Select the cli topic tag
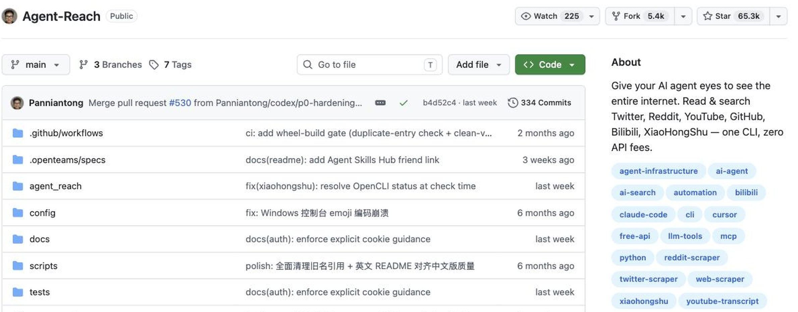The image size is (798, 312). coord(690,215)
